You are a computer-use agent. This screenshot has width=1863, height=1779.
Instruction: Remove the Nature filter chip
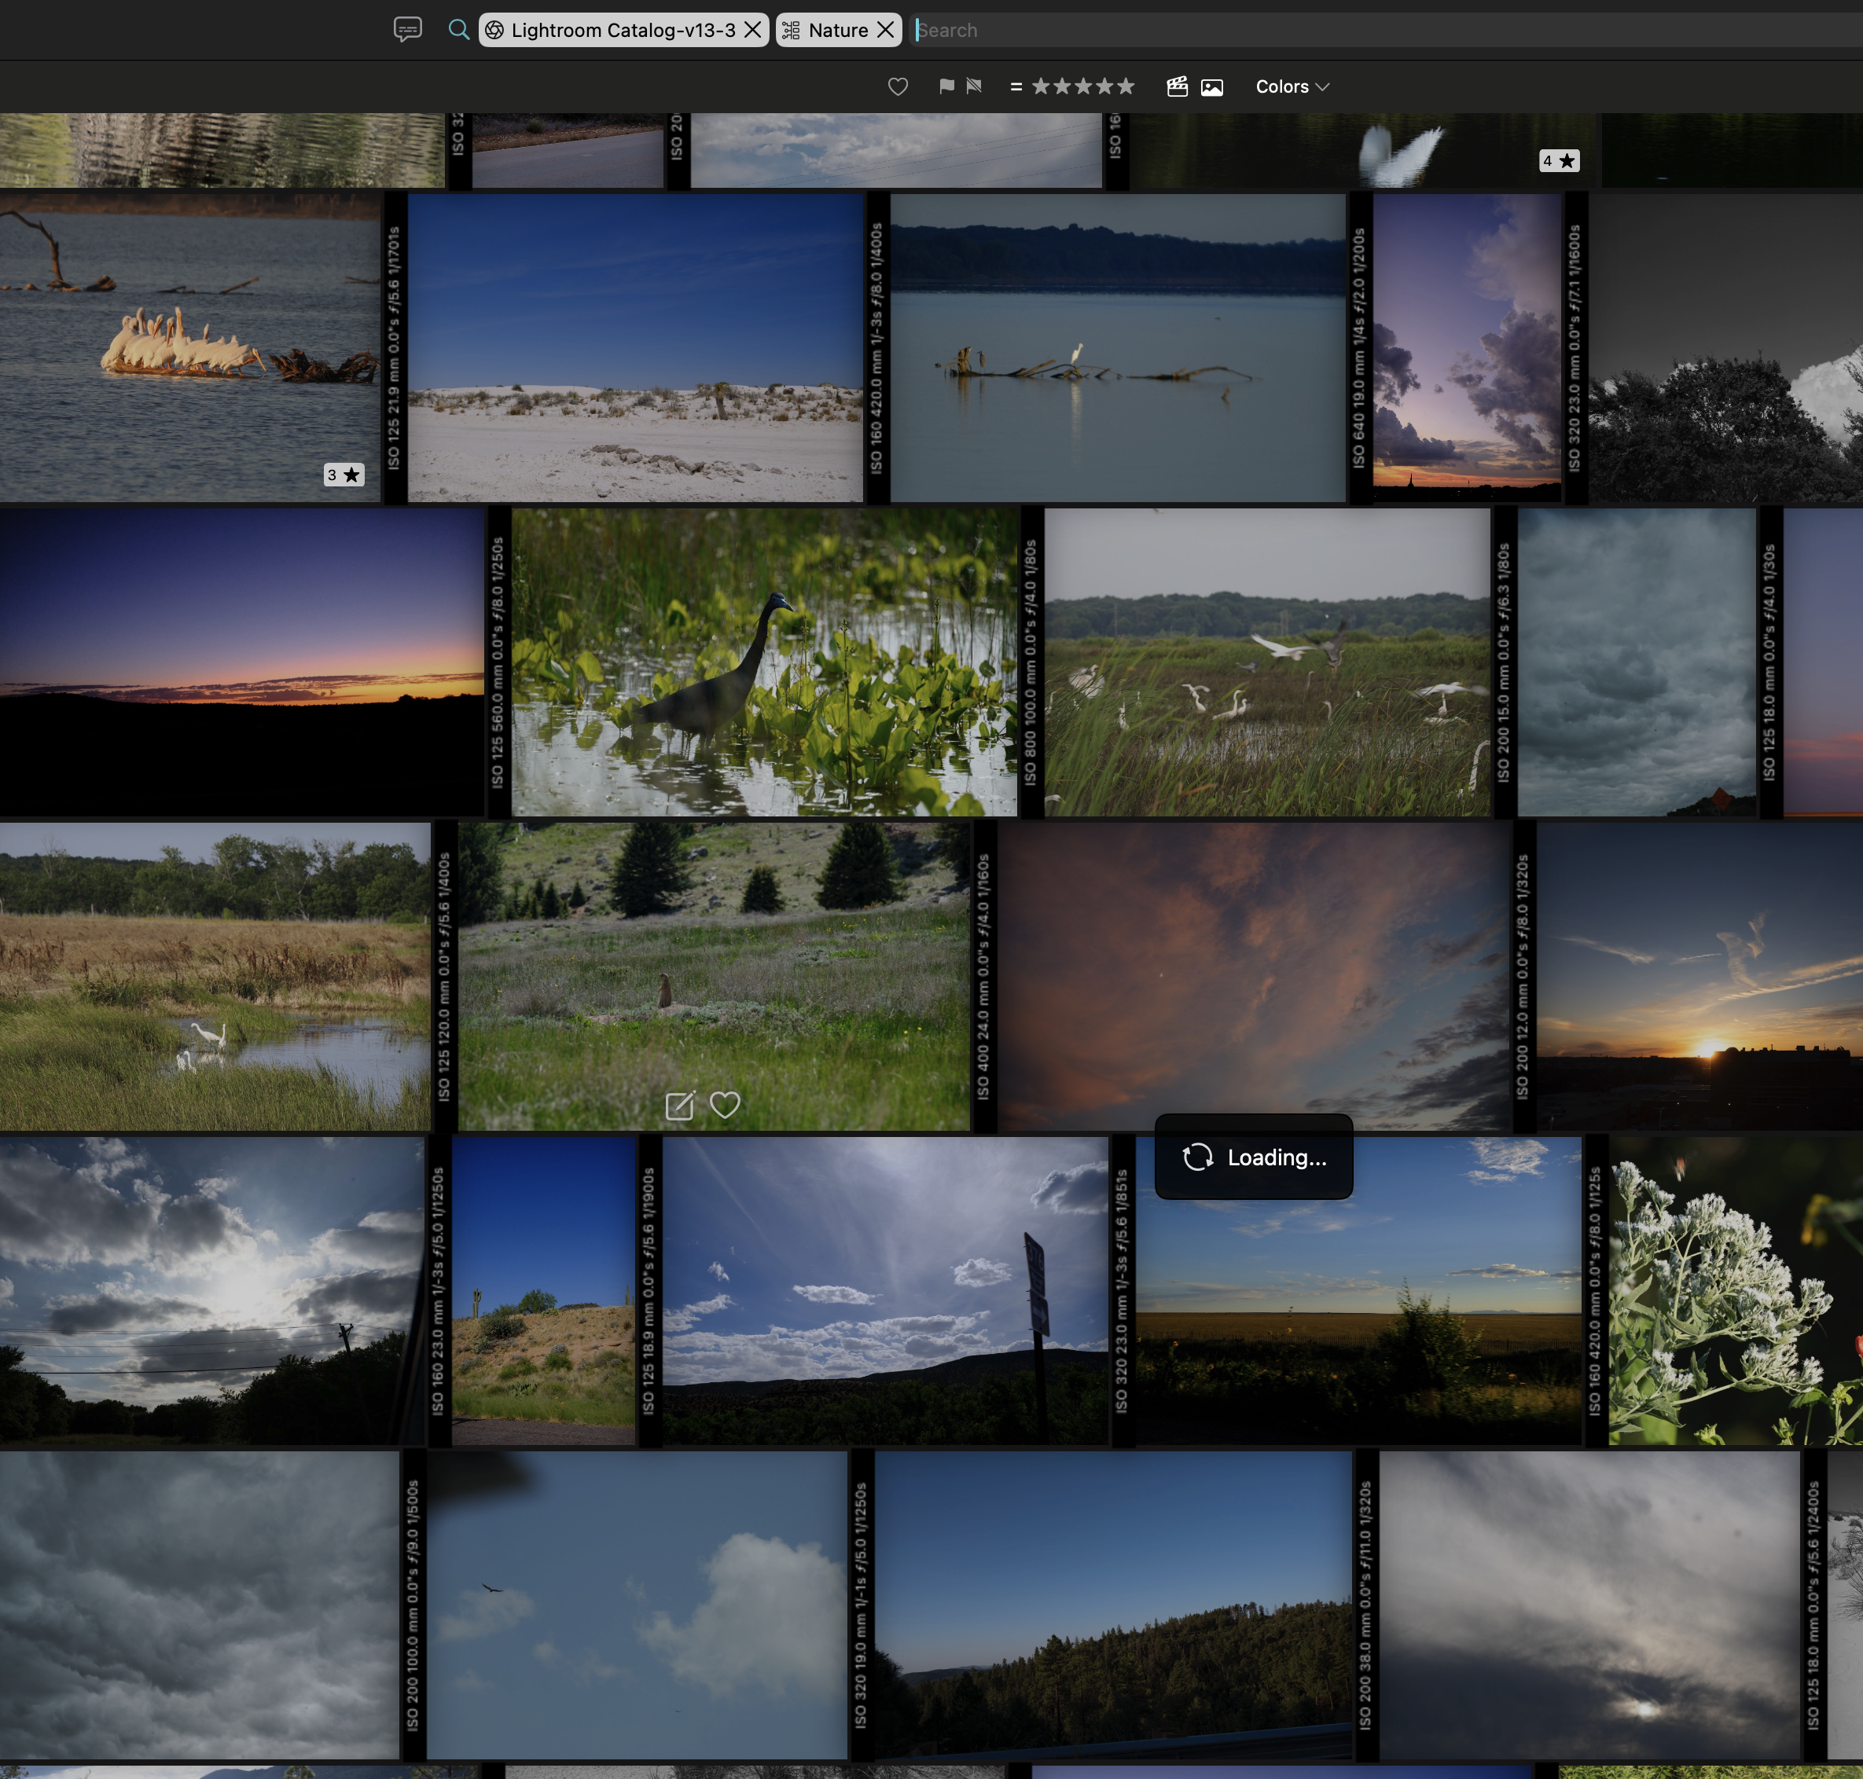coord(886,29)
